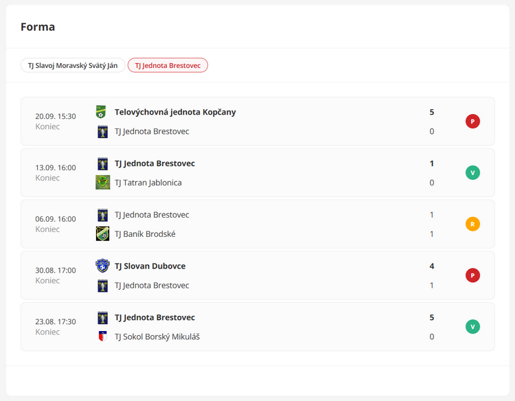This screenshot has height=401, width=515.
Task: Click Brestovec crest in the 30.08. match
Action: click(103, 286)
